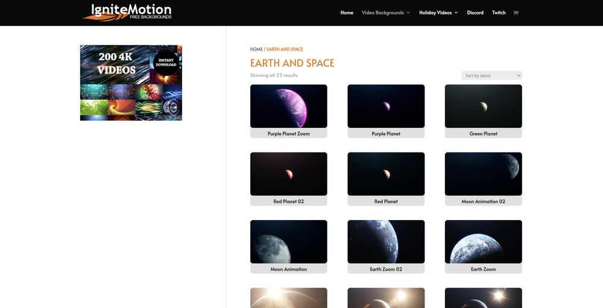Open the Purple Planet Zoom thumbnail
The width and height of the screenshot is (603, 308).
pyautogui.click(x=288, y=106)
